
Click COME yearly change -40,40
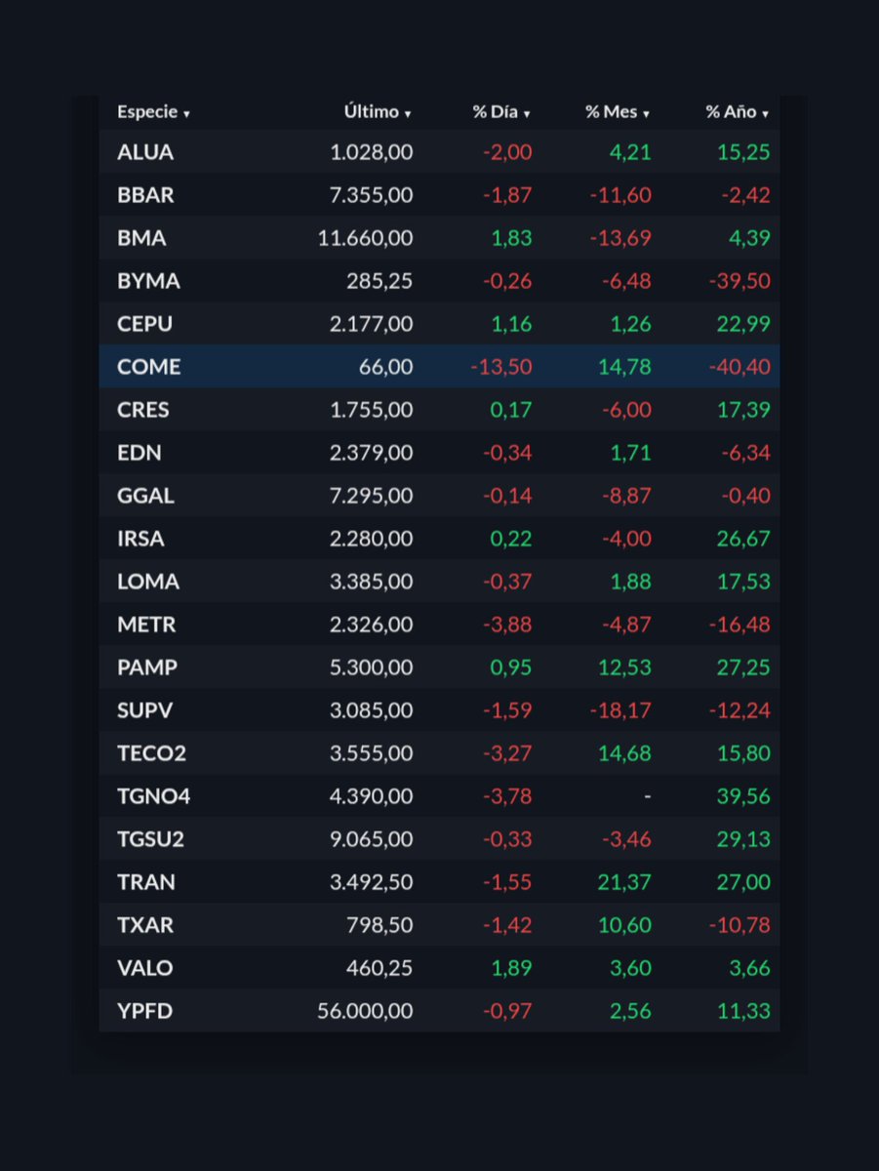[x=739, y=367]
